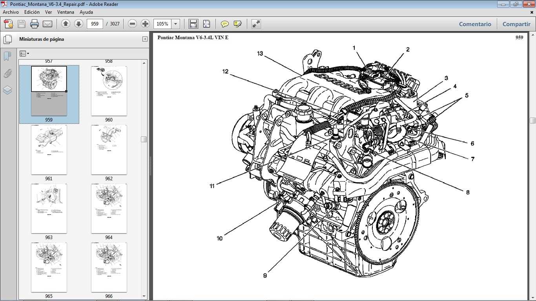Open the zoom percentage dropdown arrow
The image size is (536, 301).
(176, 24)
